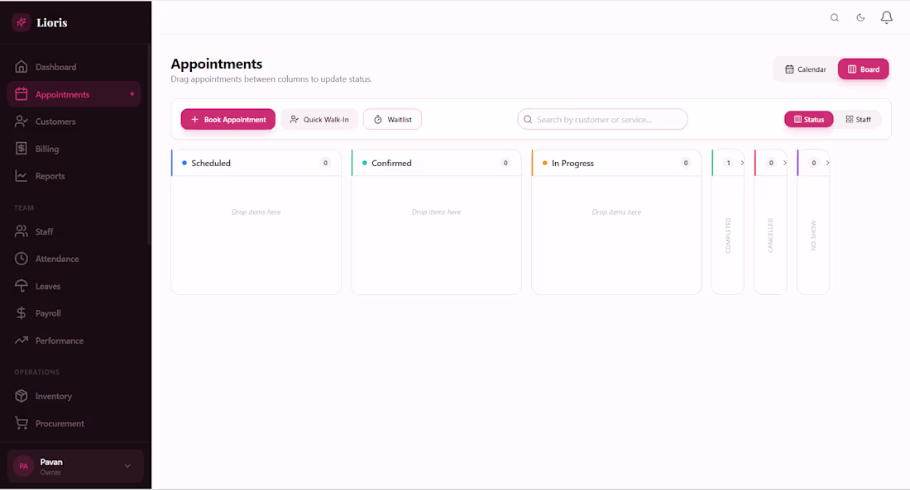Go to Dashboard in the sidebar
Viewport: 910px width, 490px height.
[74, 67]
